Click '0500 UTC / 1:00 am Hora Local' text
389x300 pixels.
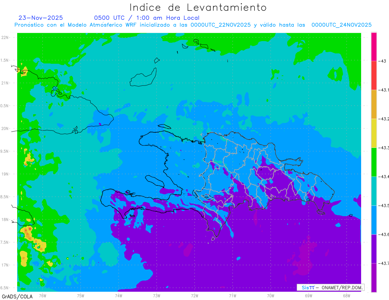(x=147, y=18)
